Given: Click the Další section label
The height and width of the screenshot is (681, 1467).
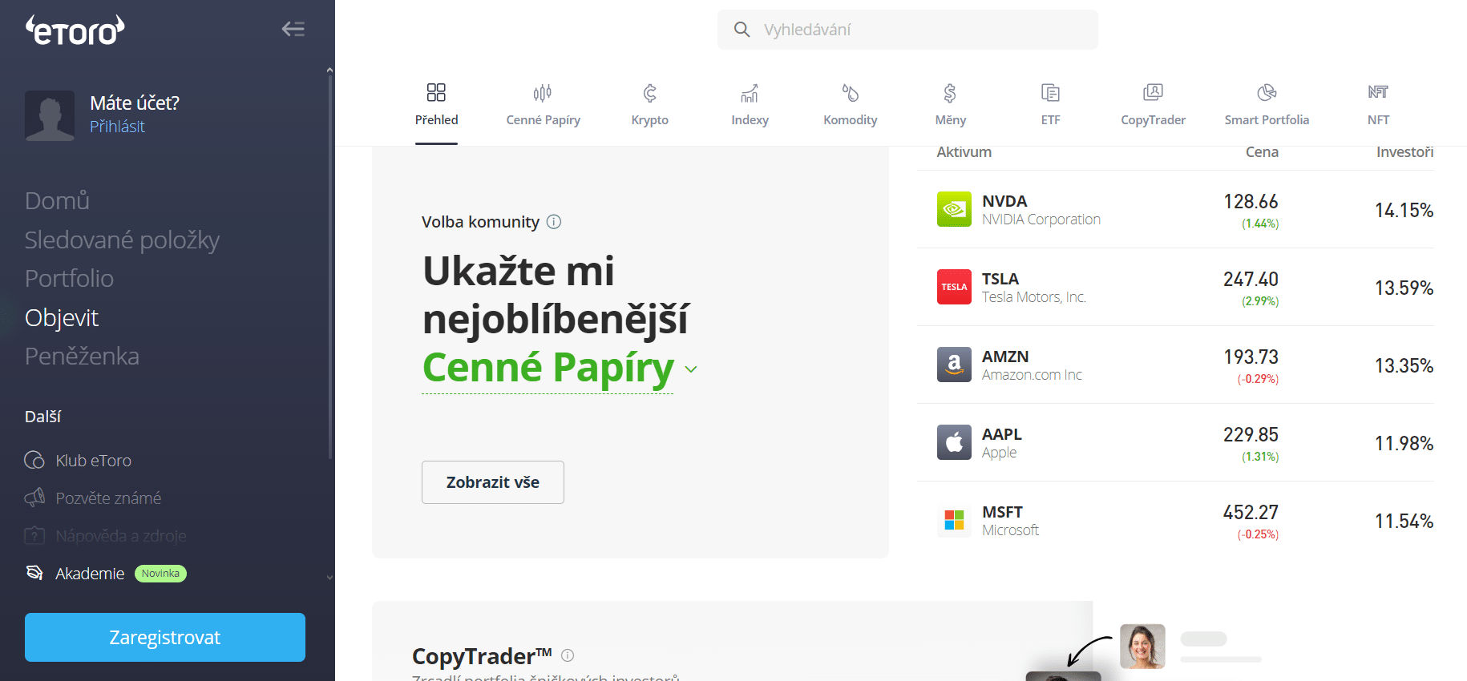Looking at the screenshot, I should tap(43, 417).
